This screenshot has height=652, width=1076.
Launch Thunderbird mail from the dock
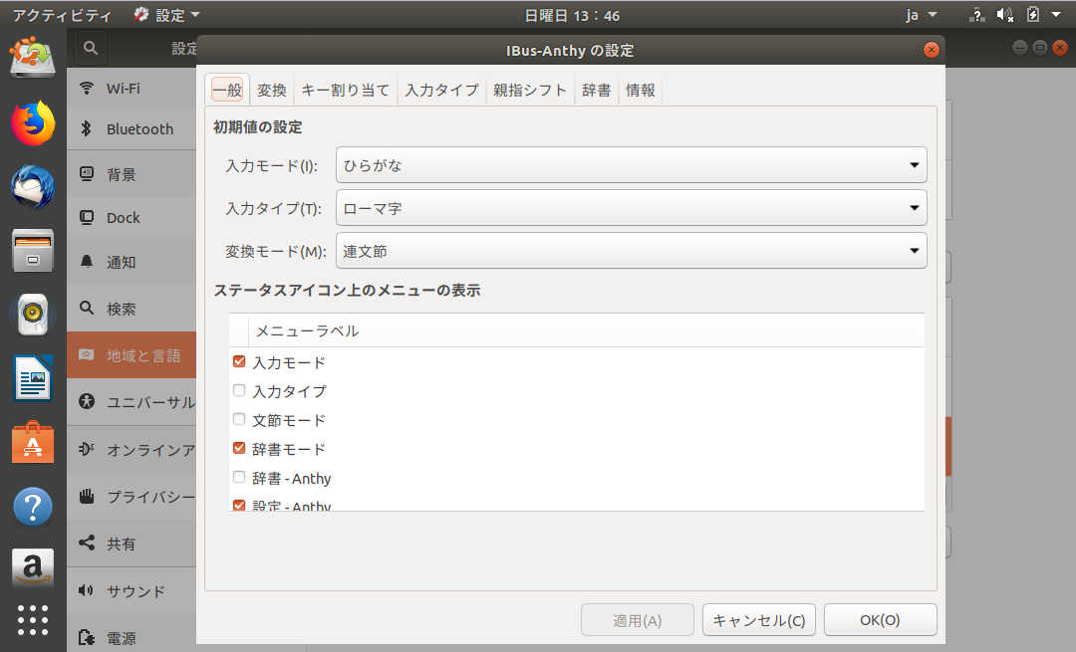coord(33,186)
